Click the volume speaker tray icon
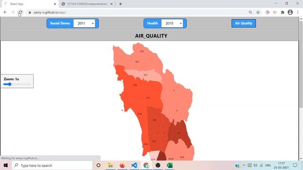The width and height of the screenshot is (303, 170). point(255,165)
